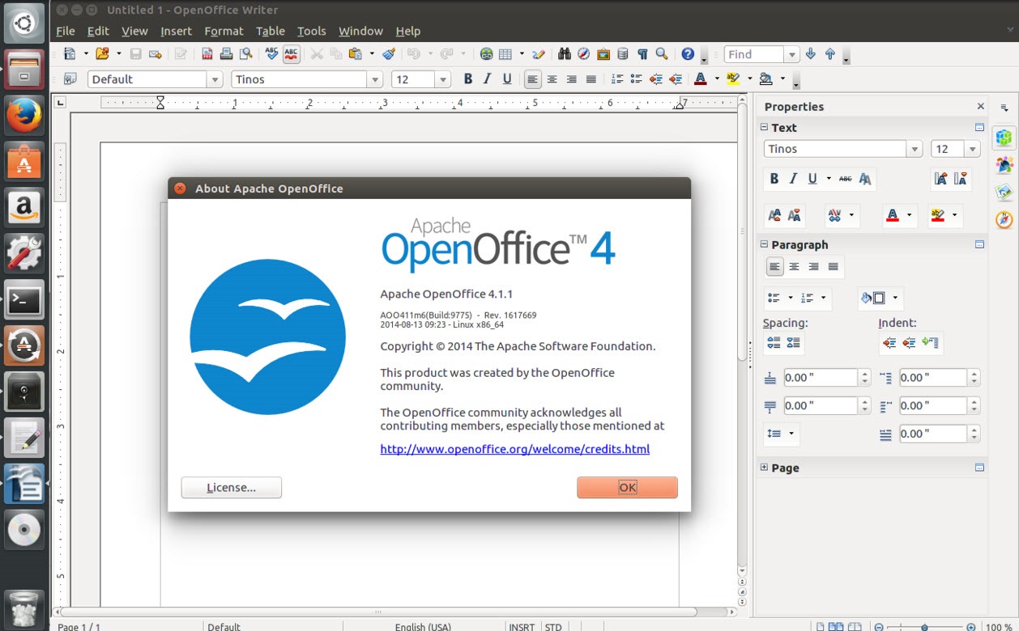Toggle AutoSpellcheck
This screenshot has height=631, width=1019.
coord(292,53)
